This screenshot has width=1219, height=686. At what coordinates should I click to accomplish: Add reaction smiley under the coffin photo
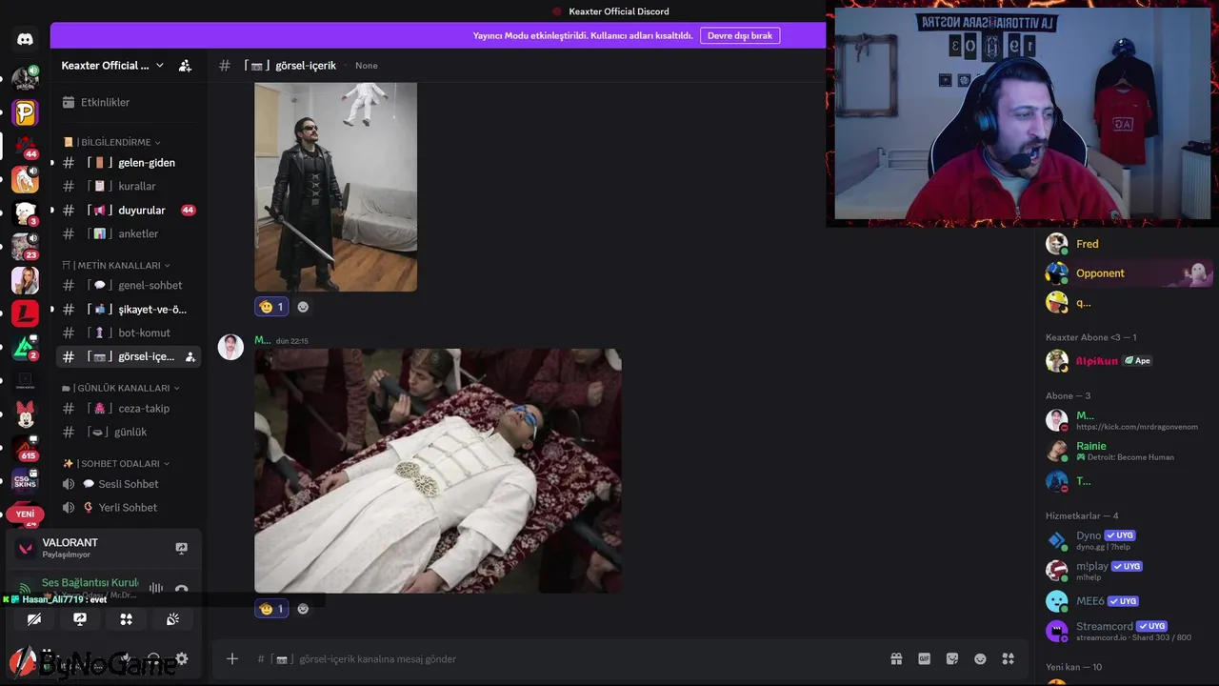pyautogui.click(x=303, y=609)
